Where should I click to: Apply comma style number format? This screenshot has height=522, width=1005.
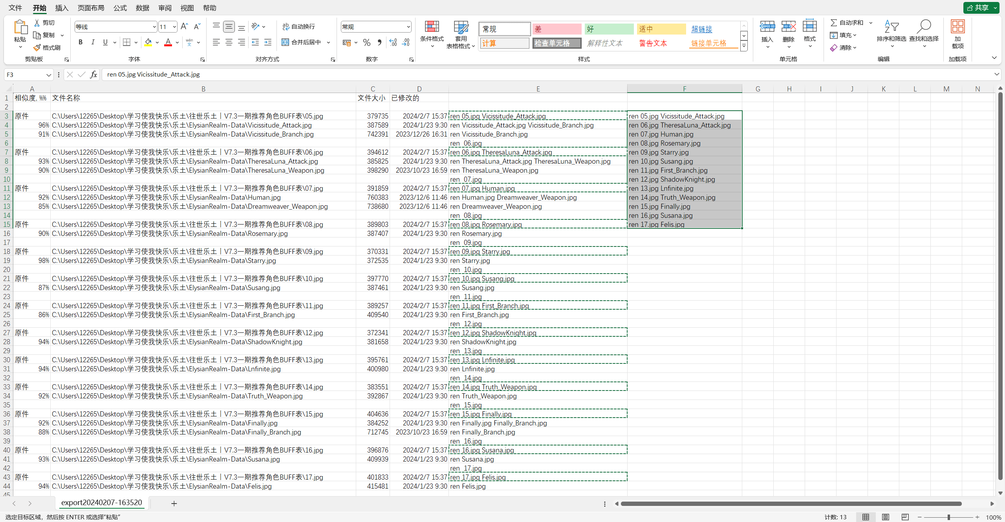(x=379, y=42)
